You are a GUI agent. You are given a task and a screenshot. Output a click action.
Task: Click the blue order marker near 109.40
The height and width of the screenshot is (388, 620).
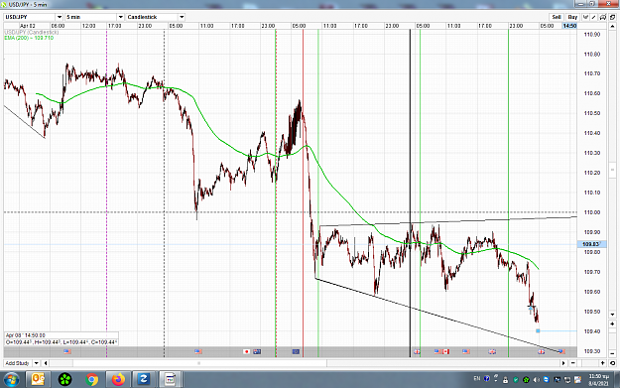(x=538, y=330)
